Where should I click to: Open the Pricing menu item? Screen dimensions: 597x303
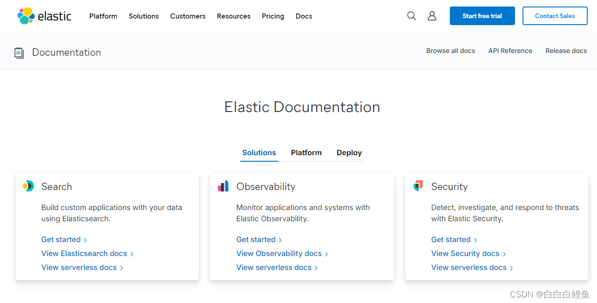pos(273,16)
